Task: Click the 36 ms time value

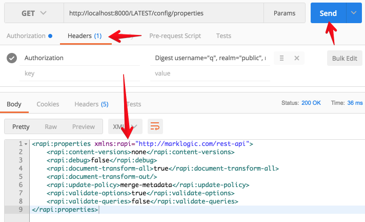Action: coord(355,103)
